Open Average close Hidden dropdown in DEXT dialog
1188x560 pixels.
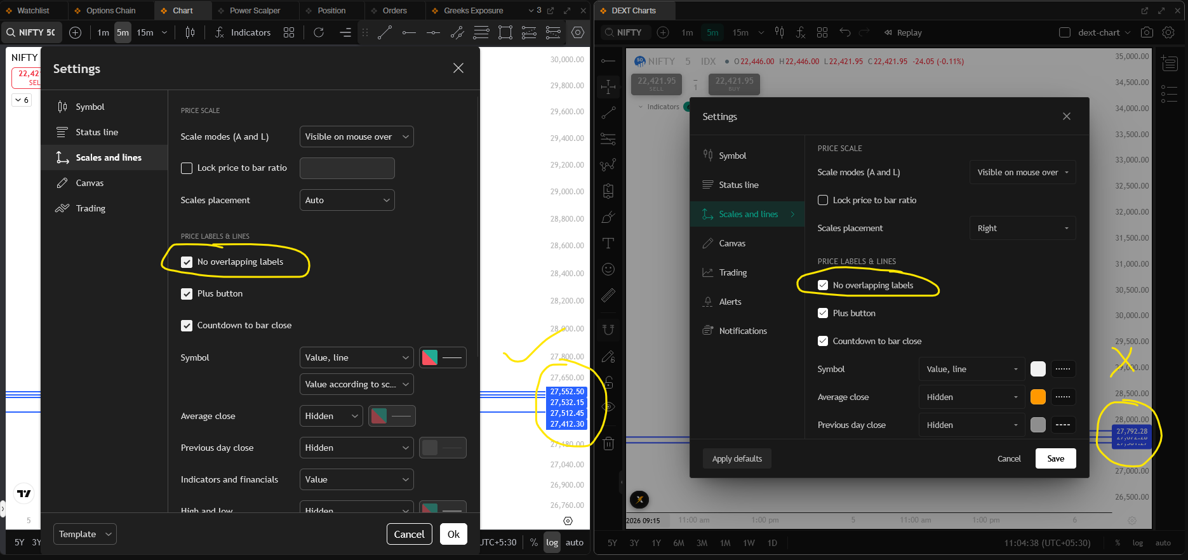[x=971, y=397]
